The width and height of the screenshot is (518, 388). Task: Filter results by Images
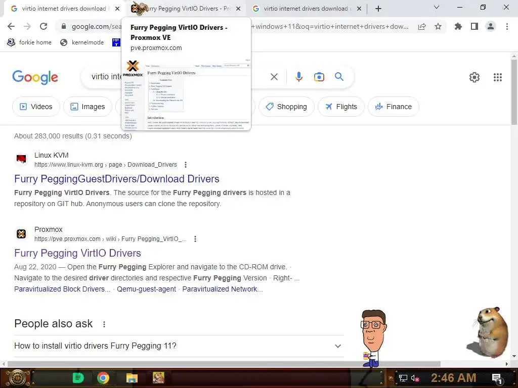pyautogui.click(x=88, y=107)
